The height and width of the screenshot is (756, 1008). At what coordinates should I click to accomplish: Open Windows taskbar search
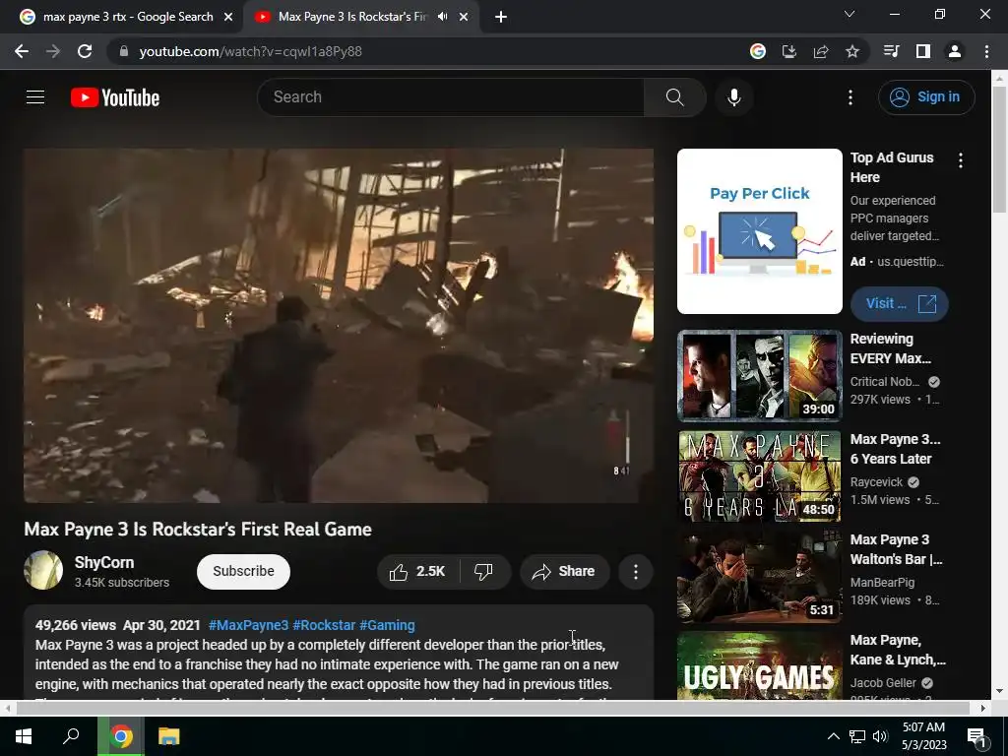(71, 736)
